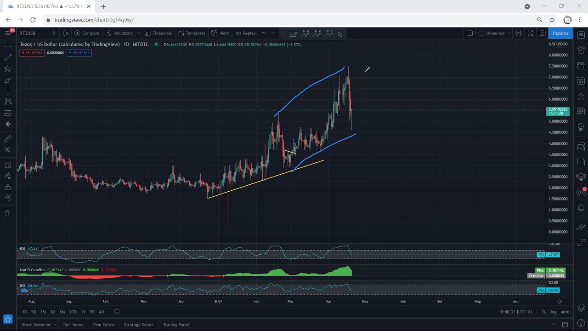Viewport: 588px width, 331px height.
Task: Open the Unnamed layout dropdown
Action: click(494, 33)
